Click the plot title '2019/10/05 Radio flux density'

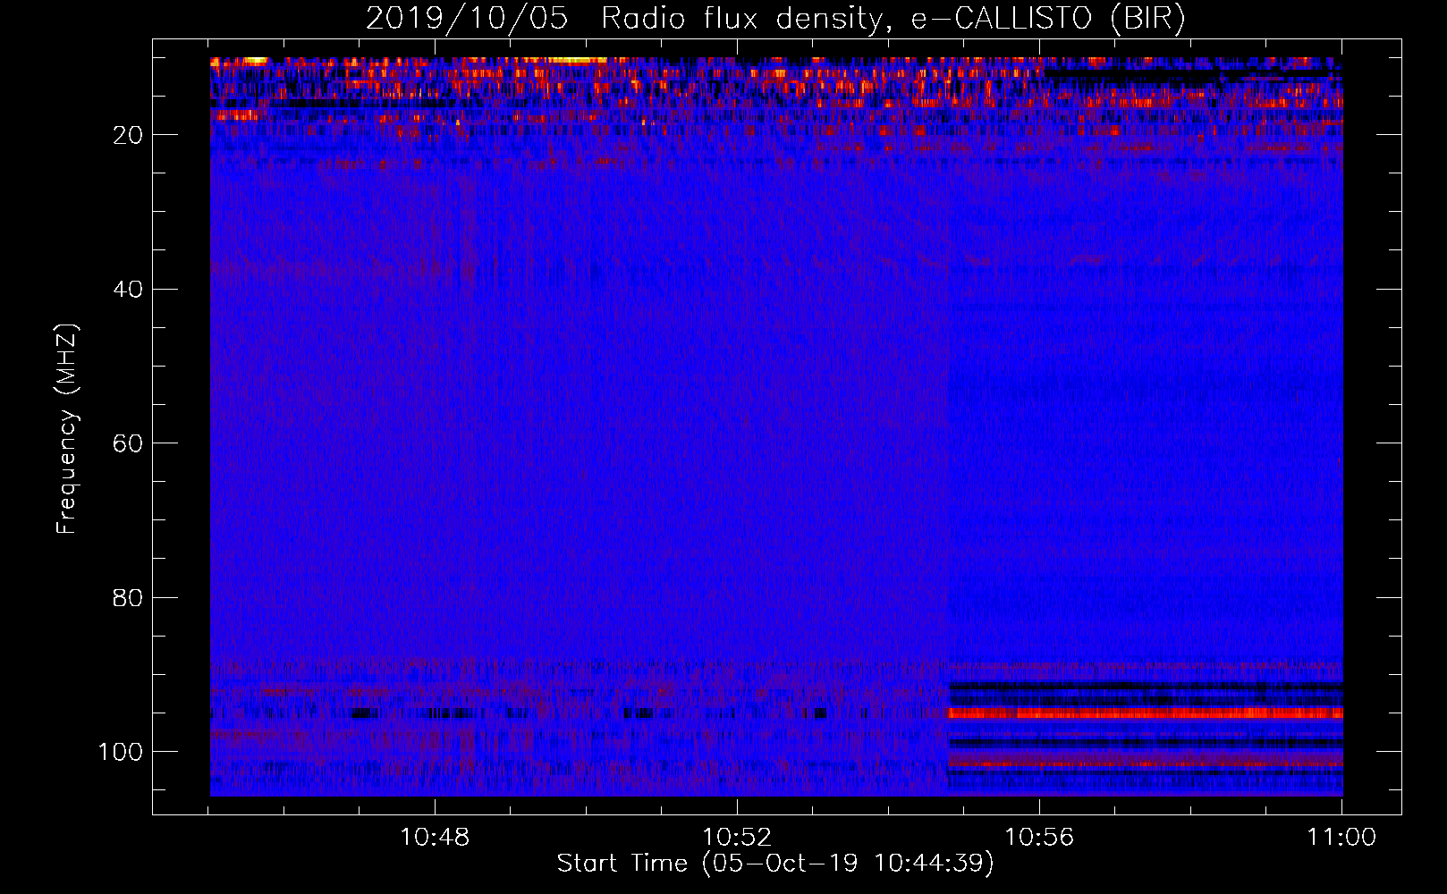click(x=775, y=19)
